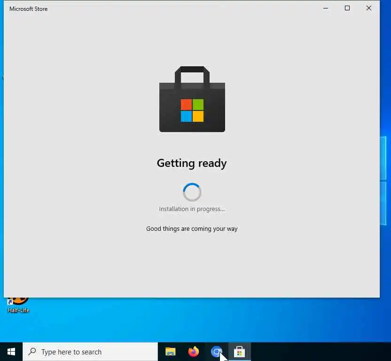This screenshot has height=361, width=391.
Task: Open the Half-Life desktop shortcut
Action: 18,306
